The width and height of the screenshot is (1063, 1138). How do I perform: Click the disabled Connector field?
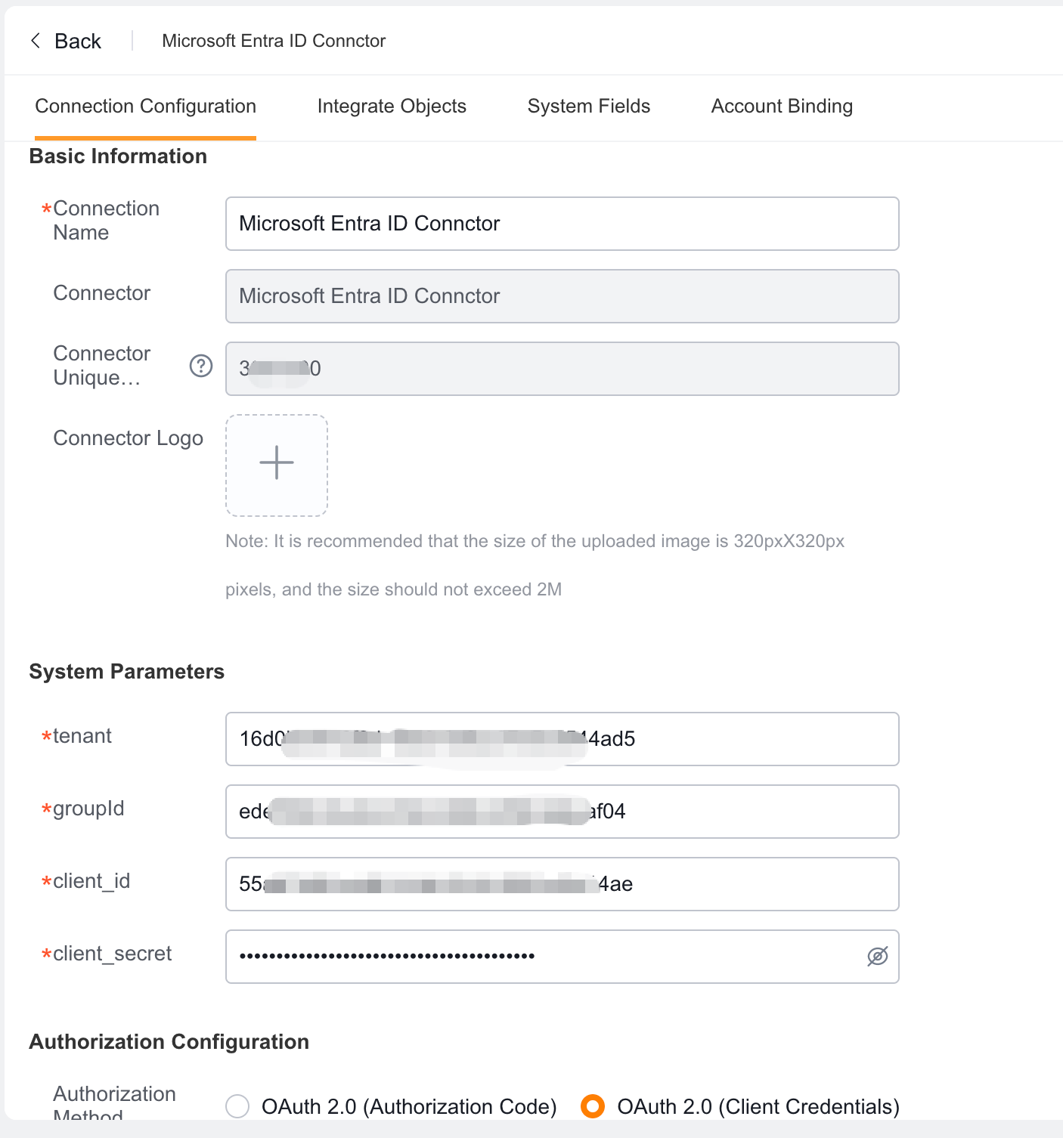click(562, 296)
